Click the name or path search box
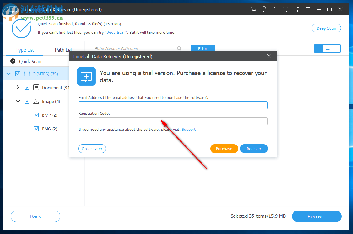Screen dimensions: 353x234 click(138, 48)
